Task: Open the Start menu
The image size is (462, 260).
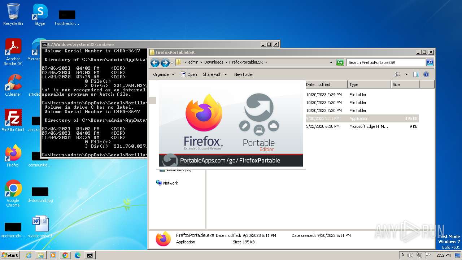Action: [x=10, y=255]
